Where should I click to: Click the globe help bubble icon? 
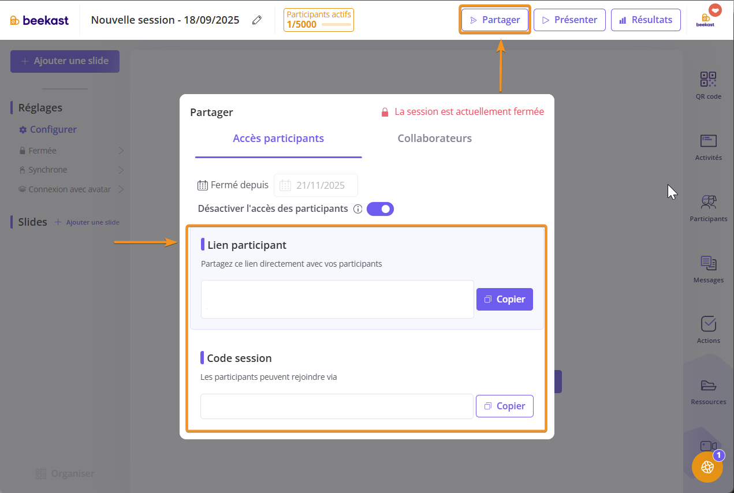(x=707, y=467)
